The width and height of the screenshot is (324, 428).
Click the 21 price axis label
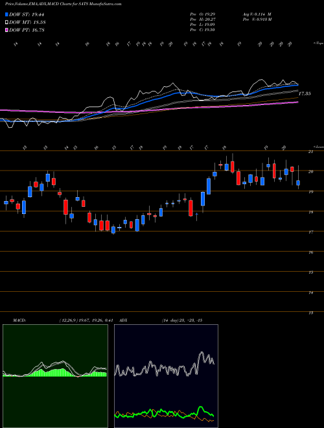point(310,152)
